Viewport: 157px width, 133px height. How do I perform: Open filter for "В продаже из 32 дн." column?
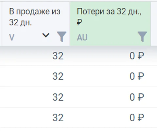coord(61,37)
